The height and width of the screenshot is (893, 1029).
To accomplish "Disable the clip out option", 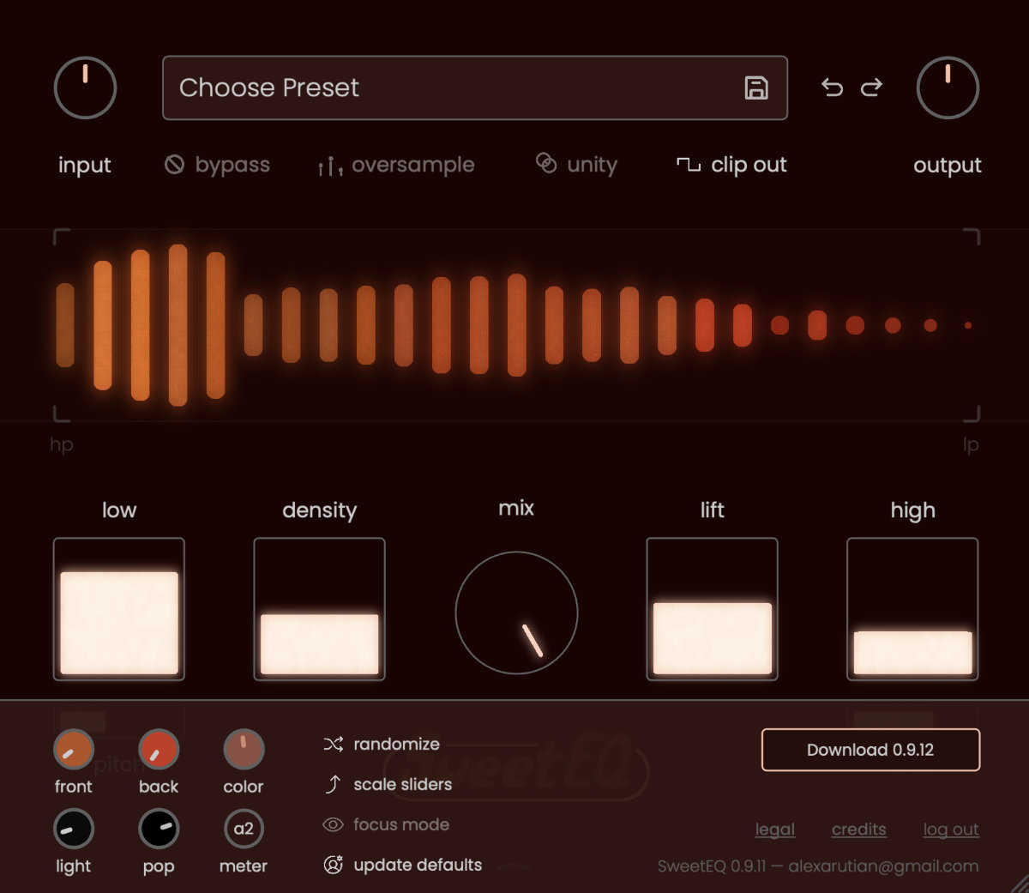I will tap(731, 165).
